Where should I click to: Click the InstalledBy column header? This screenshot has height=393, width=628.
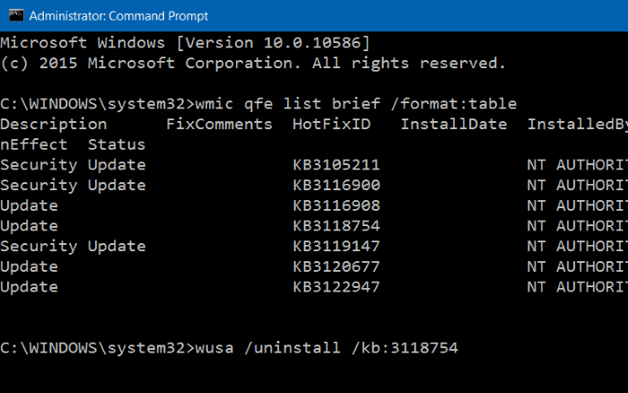click(578, 124)
